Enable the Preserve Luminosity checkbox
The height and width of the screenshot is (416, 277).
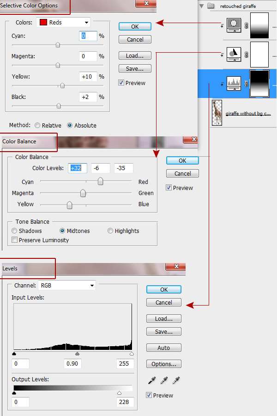click(x=15, y=240)
